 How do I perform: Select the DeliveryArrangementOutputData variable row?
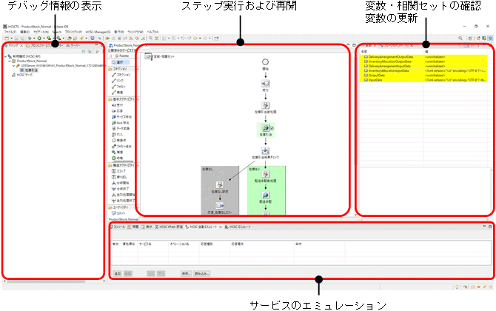tap(423, 57)
